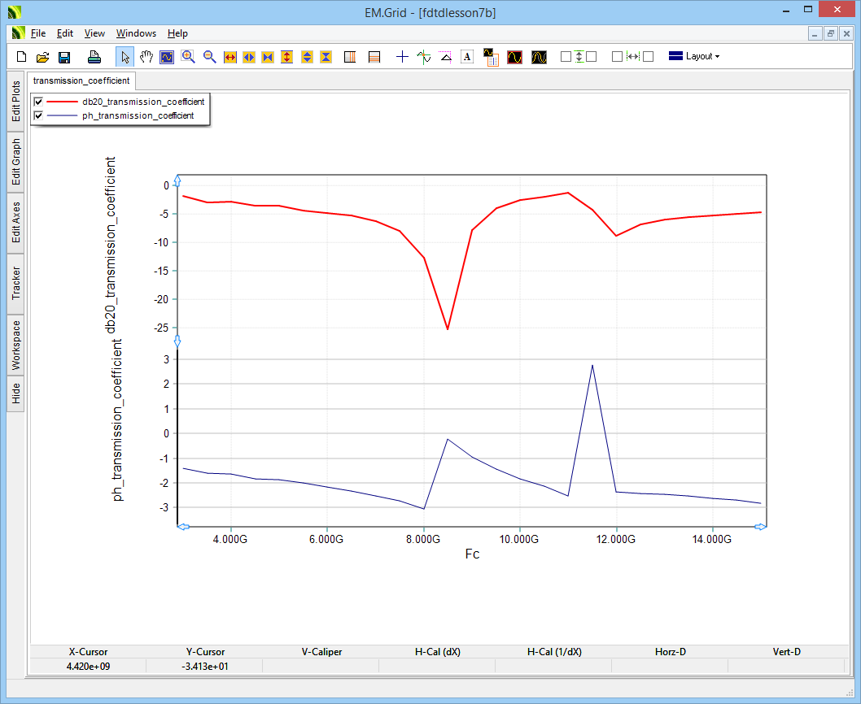861x704 pixels.
Task: Click the Zoom Out magnifier icon
Action: 209,57
